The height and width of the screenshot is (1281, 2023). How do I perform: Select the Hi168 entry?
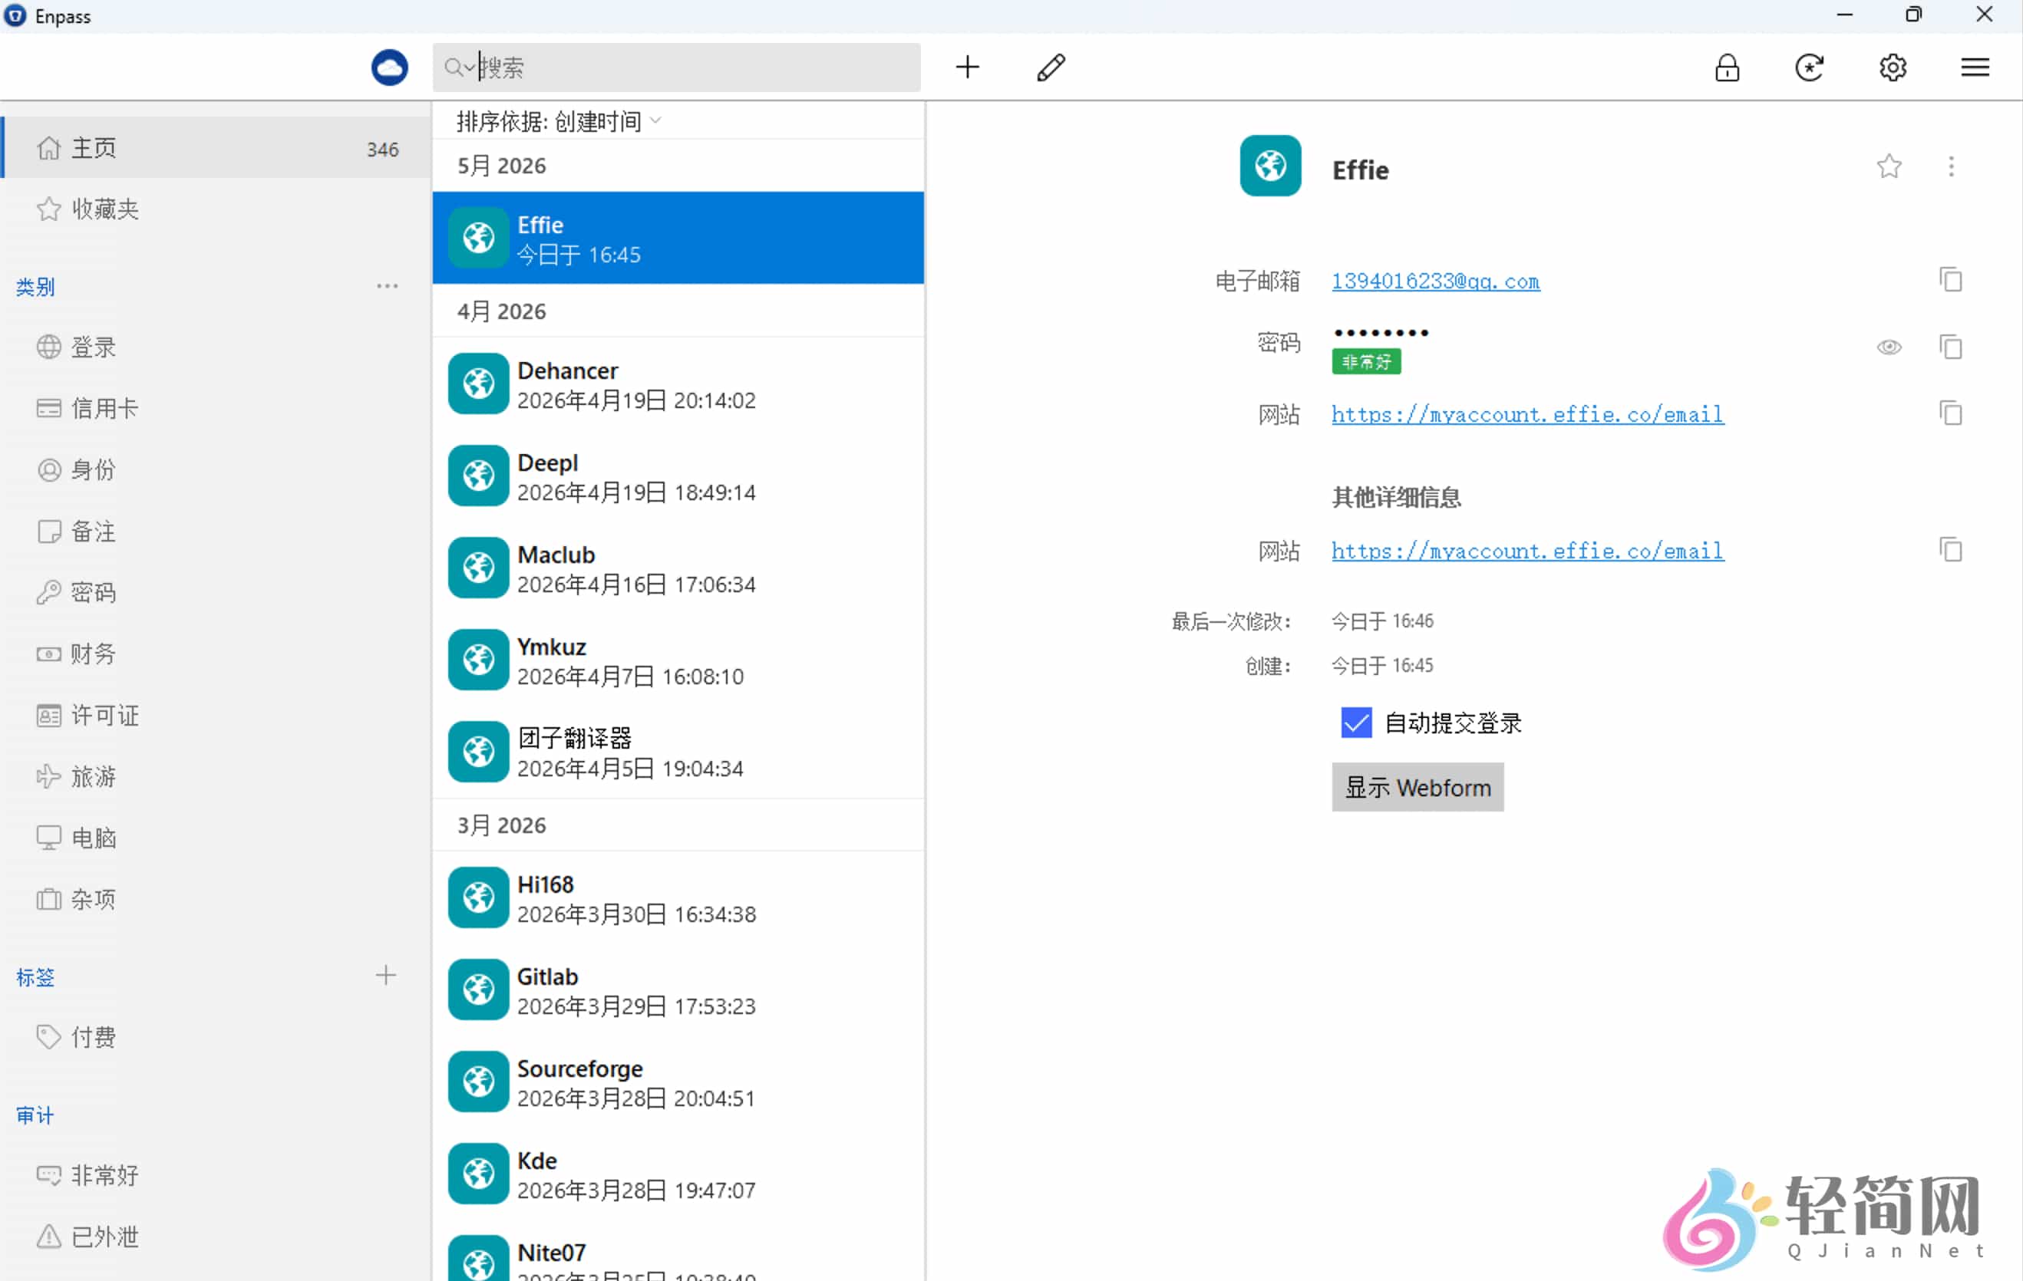pos(678,898)
